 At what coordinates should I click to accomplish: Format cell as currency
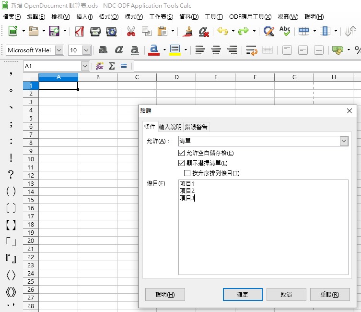coord(338,50)
